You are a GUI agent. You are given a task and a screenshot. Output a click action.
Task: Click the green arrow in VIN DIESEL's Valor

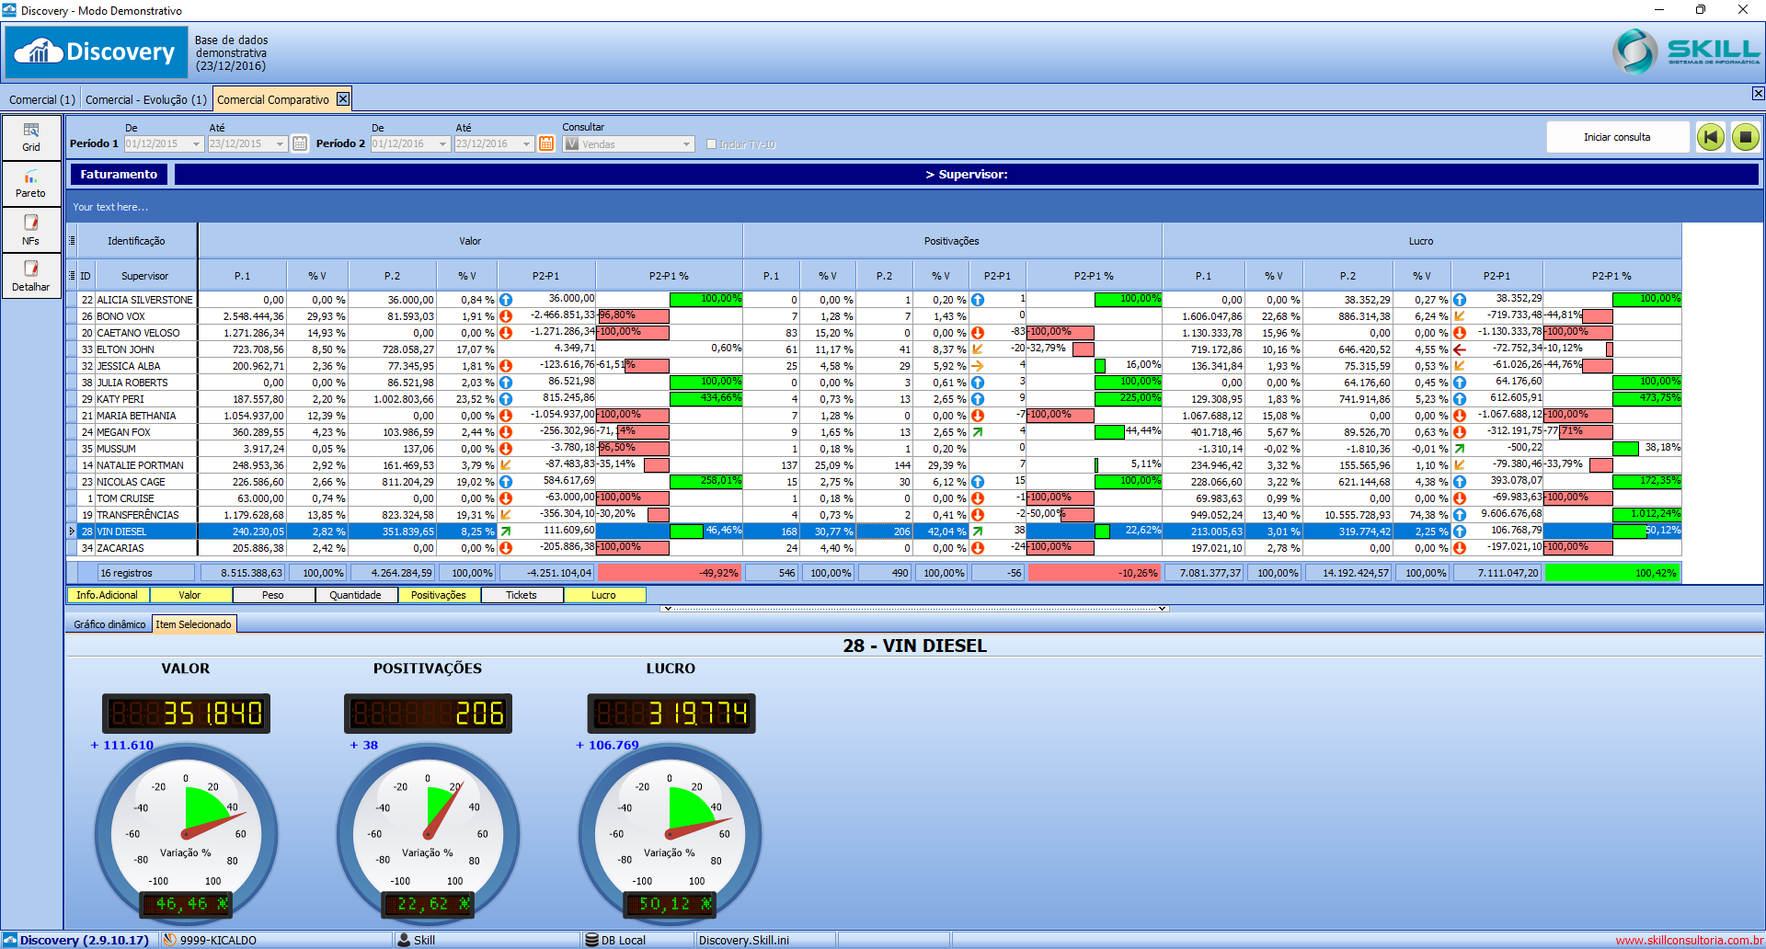click(506, 532)
